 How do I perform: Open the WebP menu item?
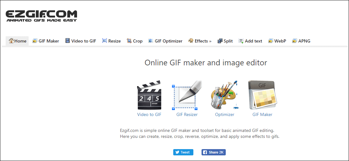pos(277,41)
